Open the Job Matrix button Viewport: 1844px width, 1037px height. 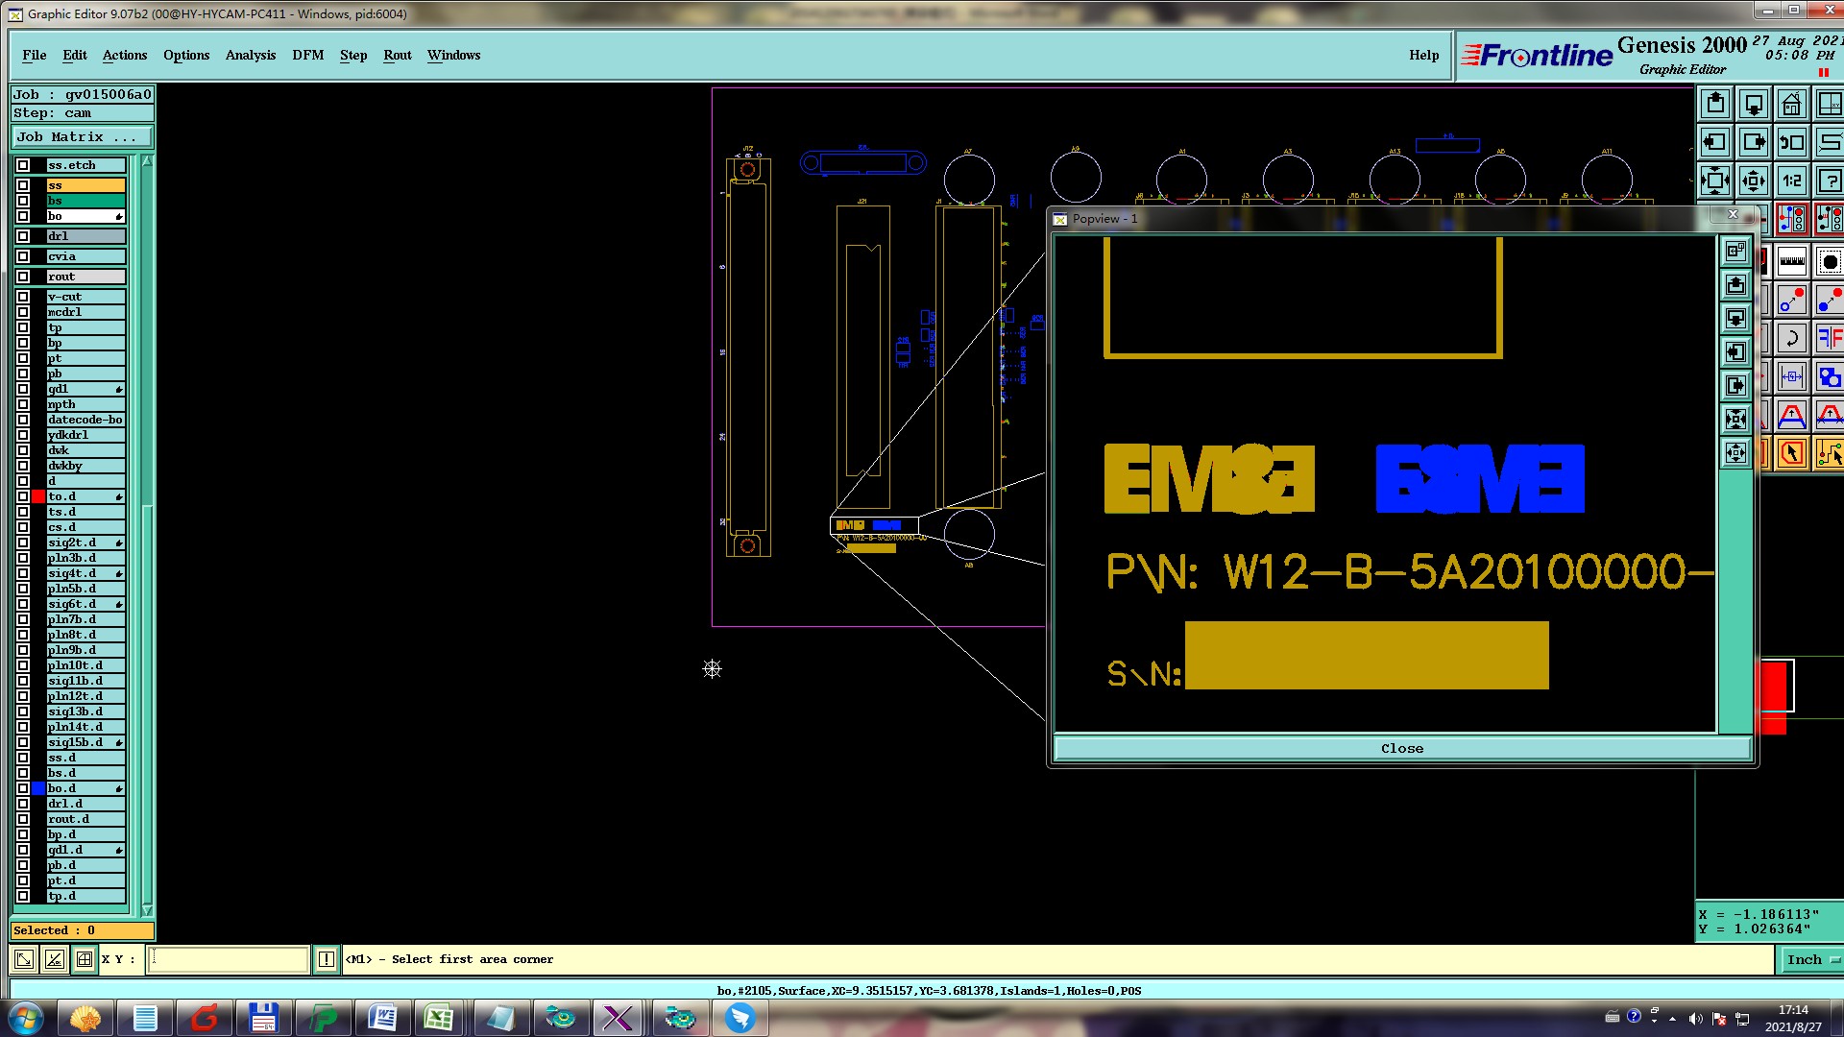[81, 136]
